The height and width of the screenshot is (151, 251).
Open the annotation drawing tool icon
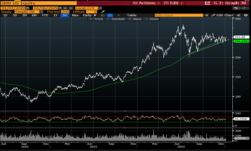pyautogui.click(x=239, y=15)
